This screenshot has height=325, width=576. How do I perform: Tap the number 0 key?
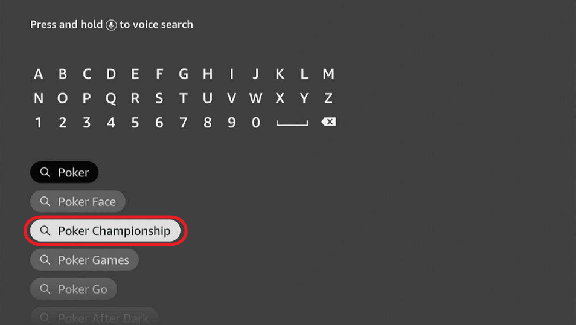pyautogui.click(x=256, y=123)
